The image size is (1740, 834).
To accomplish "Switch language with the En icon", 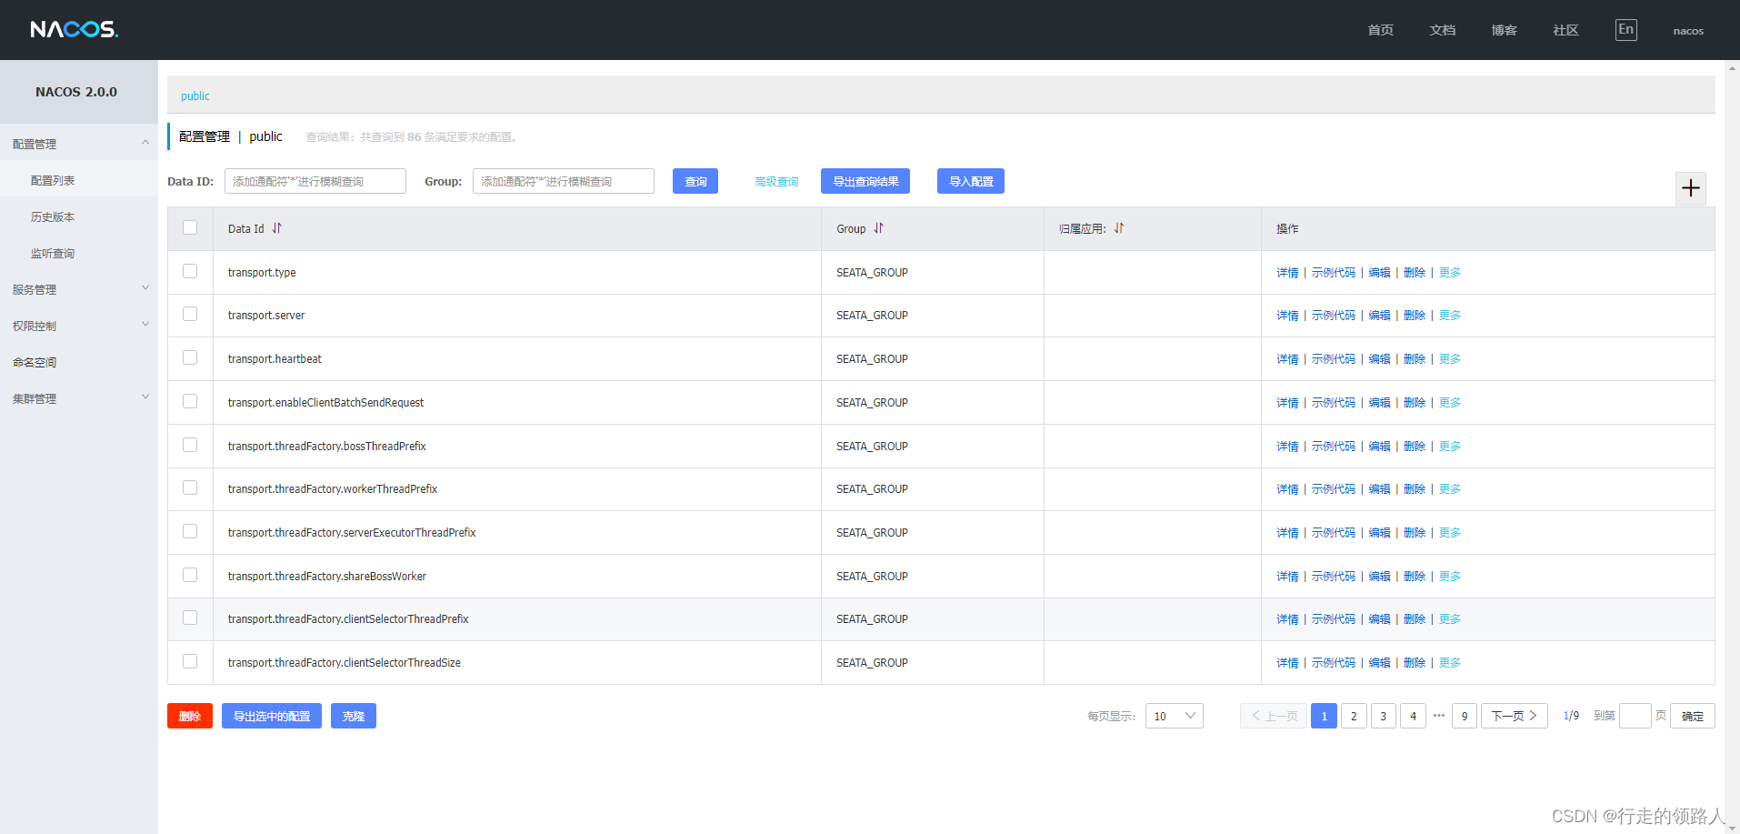I will click(1626, 30).
